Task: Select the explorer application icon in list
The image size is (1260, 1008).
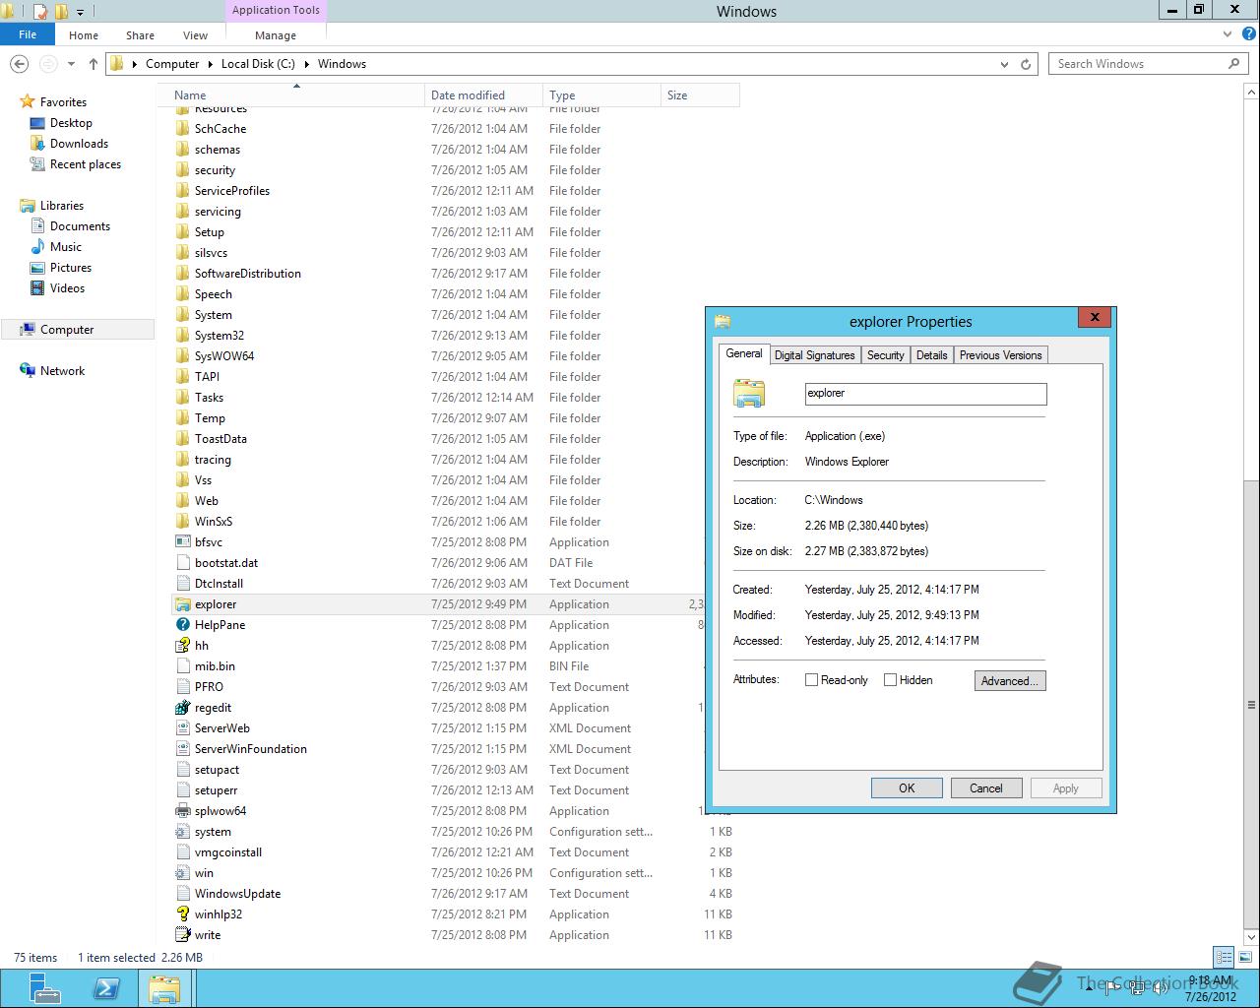Action: pos(182,604)
